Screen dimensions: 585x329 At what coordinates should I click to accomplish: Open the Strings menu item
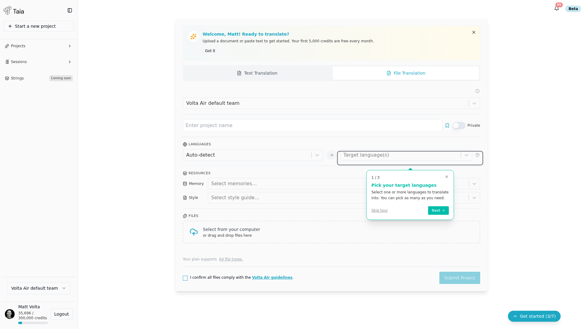pos(17,78)
